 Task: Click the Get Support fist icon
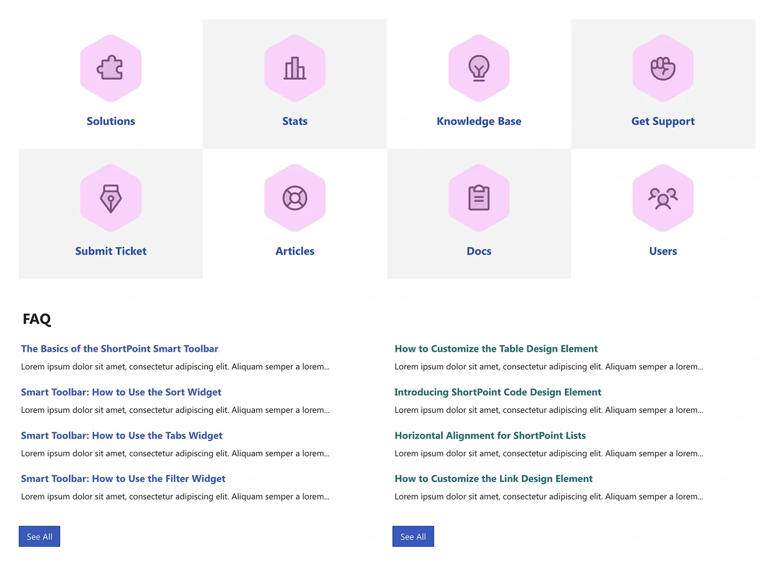pos(663,68)
